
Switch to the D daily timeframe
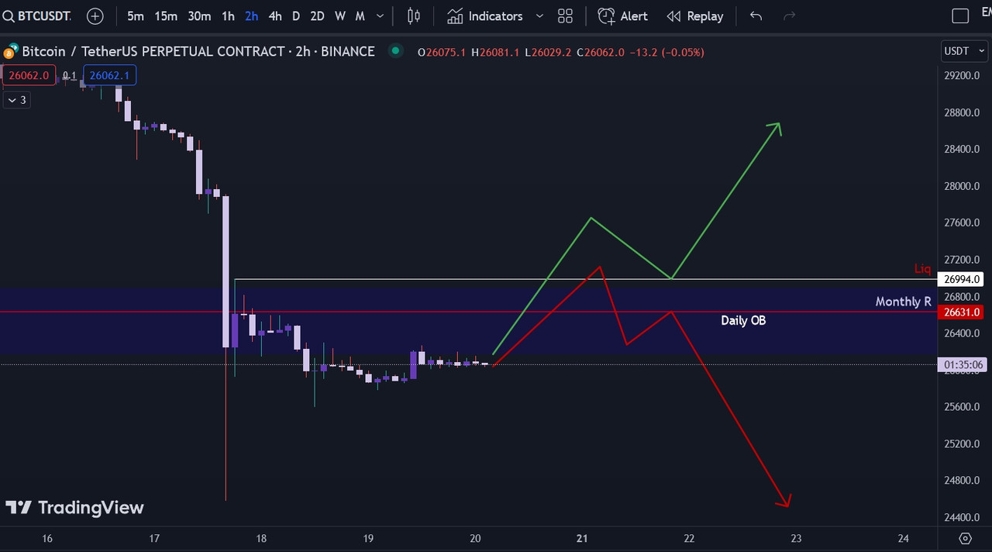coord(296,16)
